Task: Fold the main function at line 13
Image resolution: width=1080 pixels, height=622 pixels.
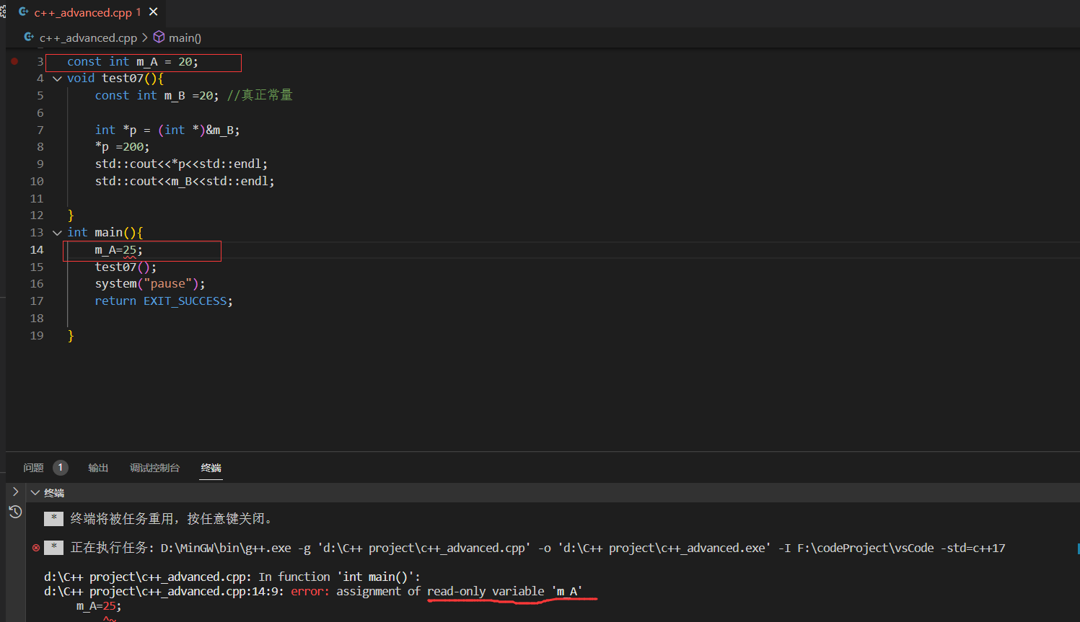Action: click(x=57, y=233)
